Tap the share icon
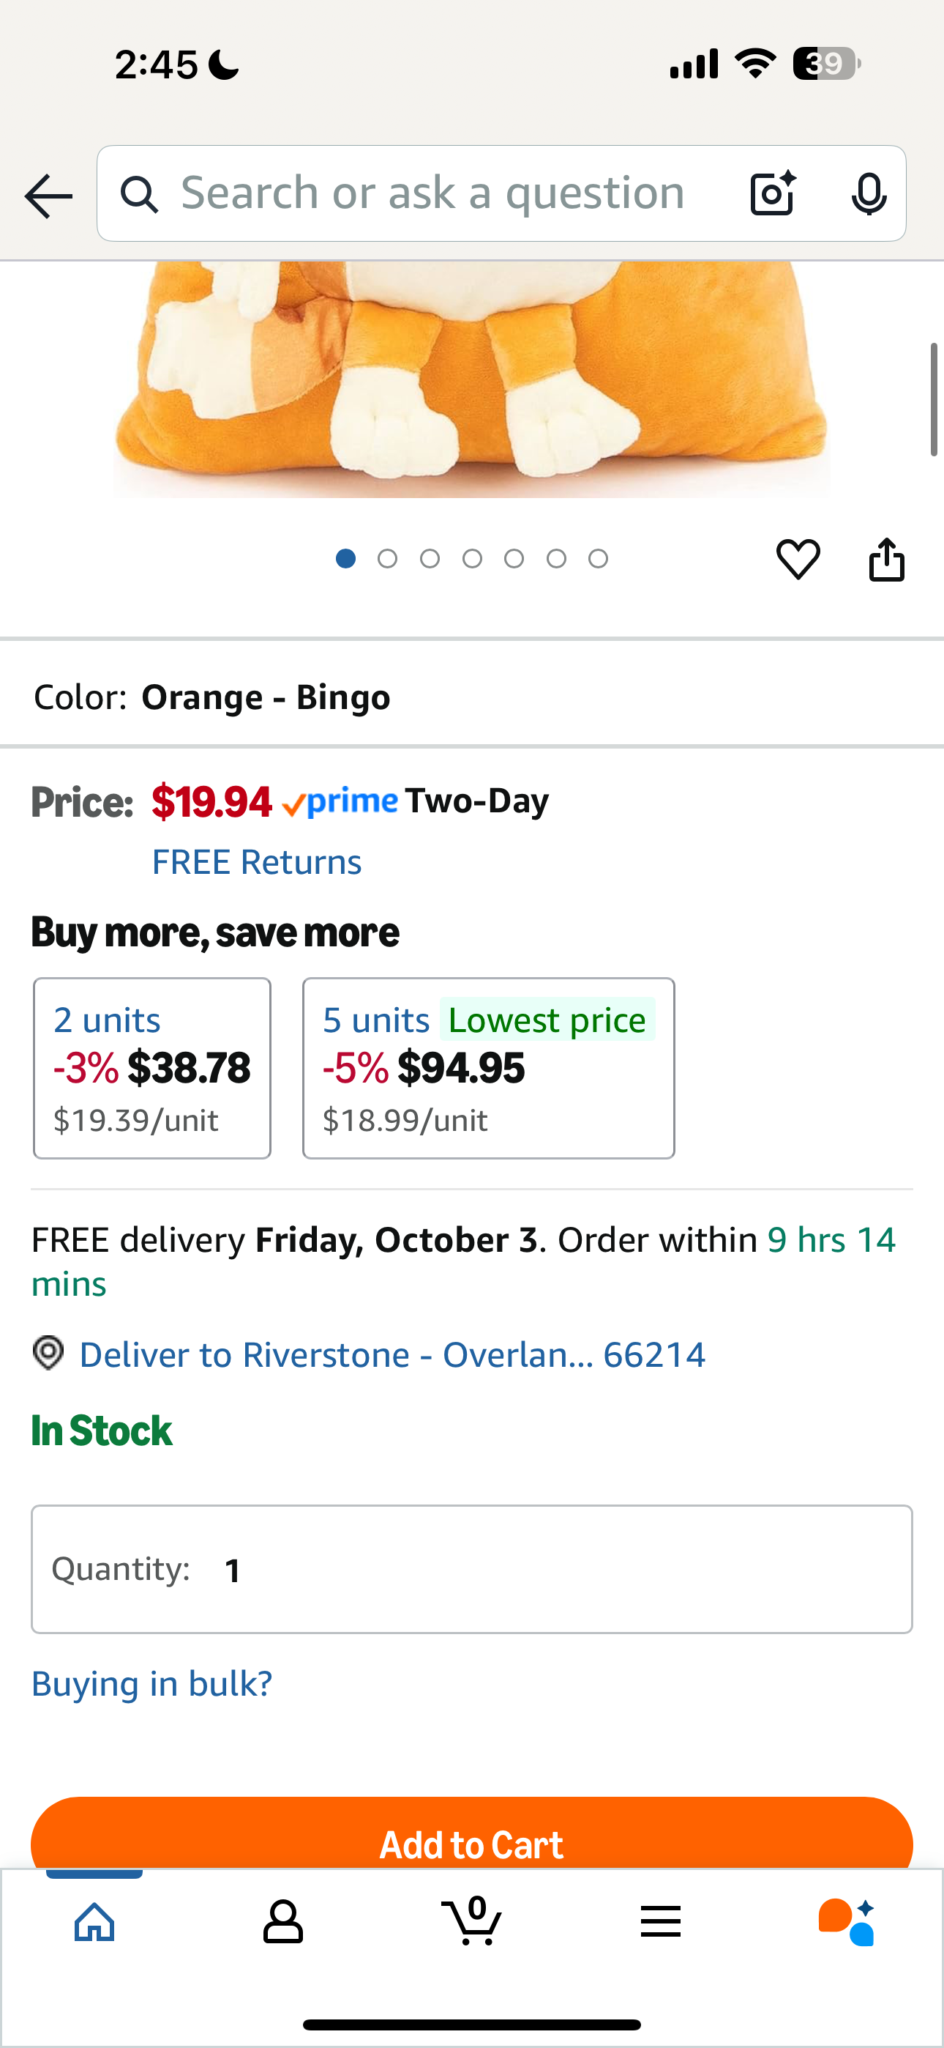This screenshot has height=2048, width=944. point(886,560)
